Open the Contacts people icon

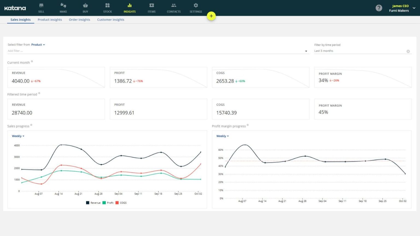174,5
